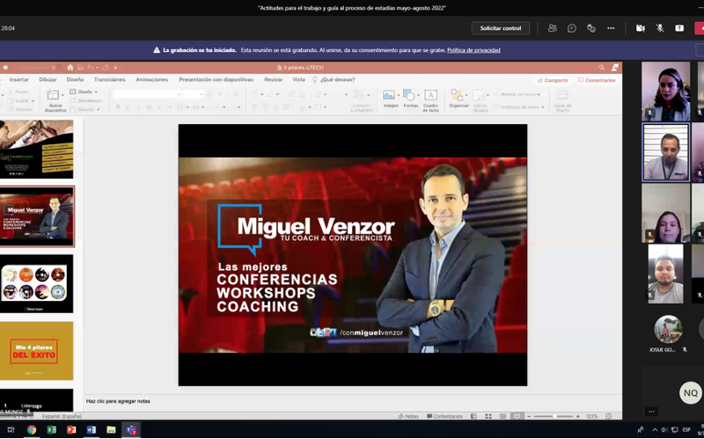Open the Revisar ribbon tab
Viewport: 704px width, 439px height.
pos(274,79)
